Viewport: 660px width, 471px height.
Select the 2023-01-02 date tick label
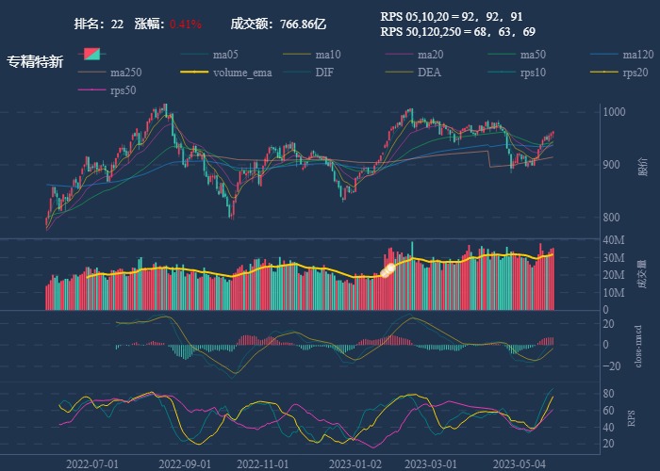coord(355,463)
